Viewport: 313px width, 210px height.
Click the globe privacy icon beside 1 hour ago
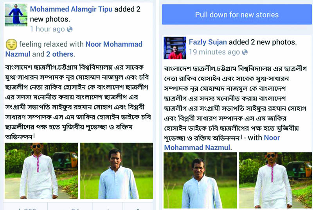(70, 29)
